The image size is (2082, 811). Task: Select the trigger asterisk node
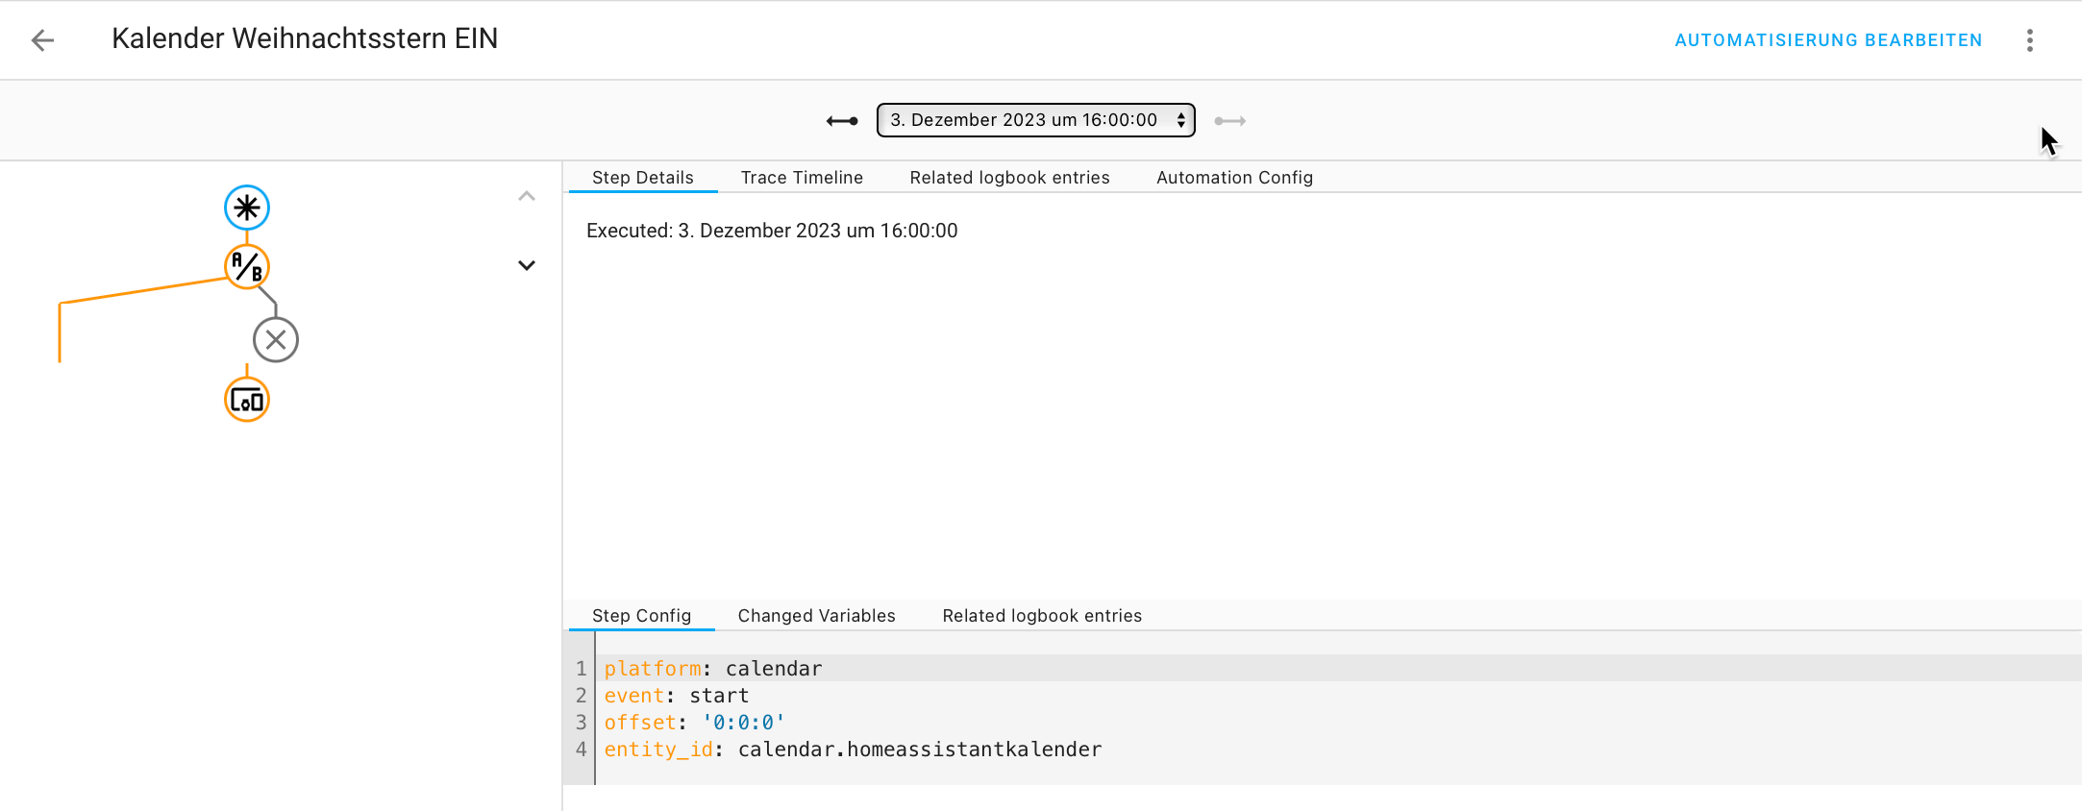(247, 208)
